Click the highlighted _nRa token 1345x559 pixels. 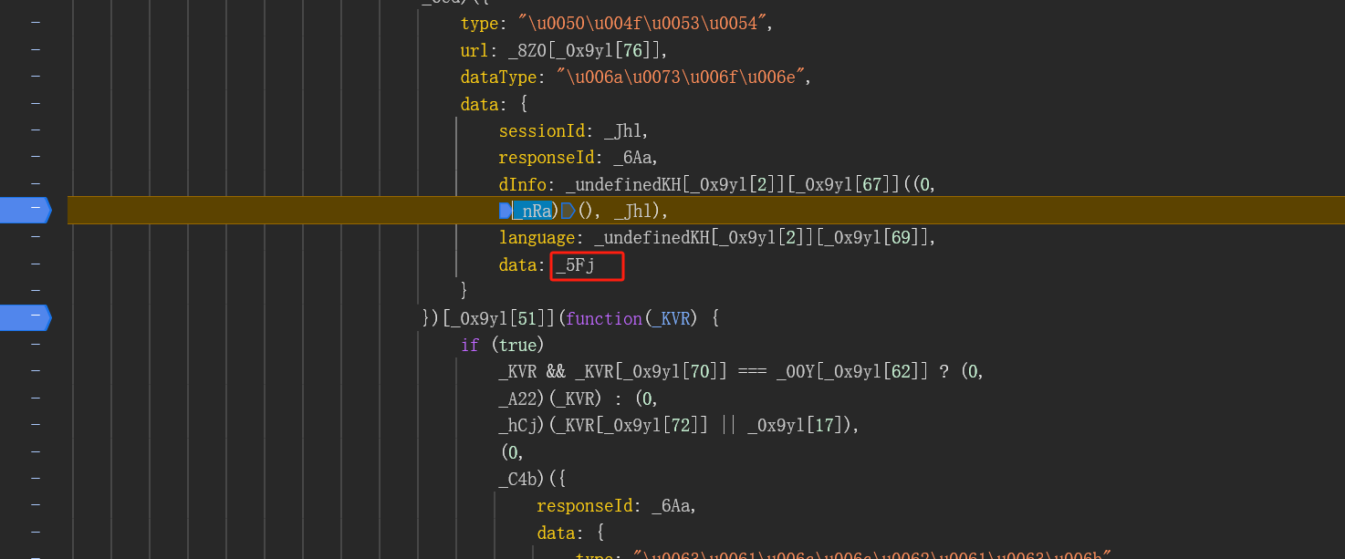(x=532, y=212)
